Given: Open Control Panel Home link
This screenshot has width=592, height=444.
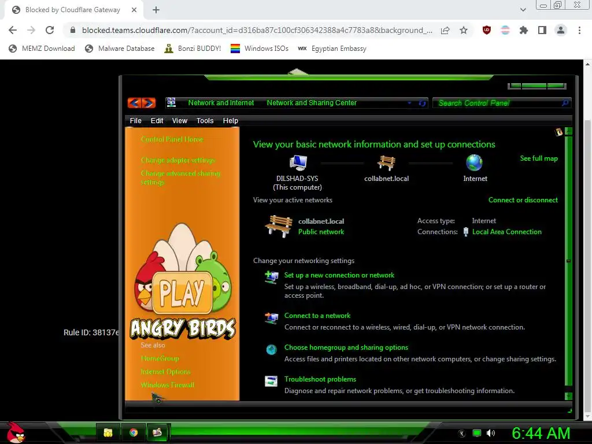Looking at the screenshot, I should 172,139.
